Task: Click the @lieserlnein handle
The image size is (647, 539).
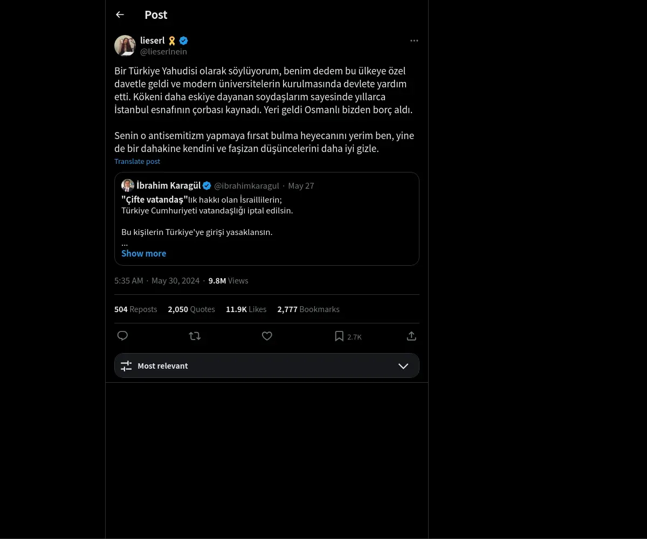Action: tap(163, 52)
